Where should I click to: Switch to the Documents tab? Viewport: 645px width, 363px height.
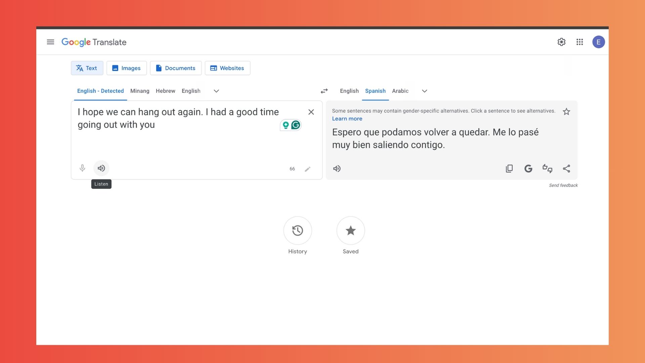(x=176, y=68)
